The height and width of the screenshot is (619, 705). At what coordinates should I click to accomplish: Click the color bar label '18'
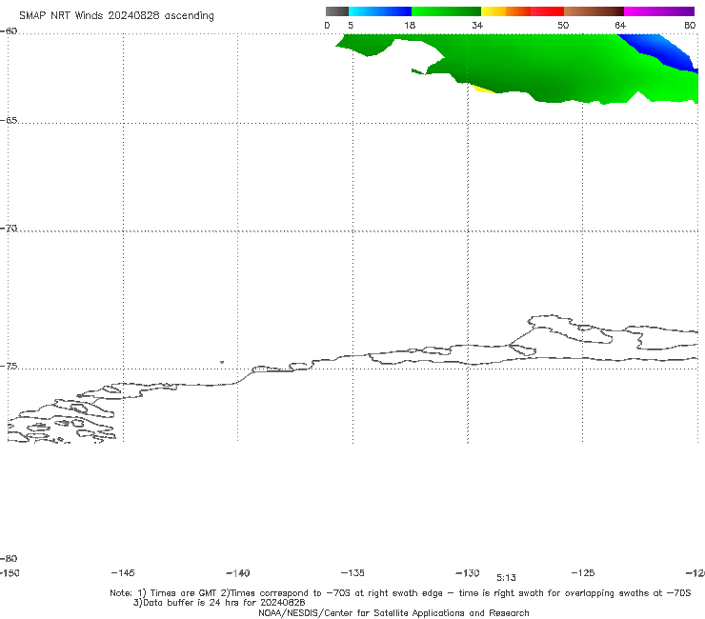[410, 25]
